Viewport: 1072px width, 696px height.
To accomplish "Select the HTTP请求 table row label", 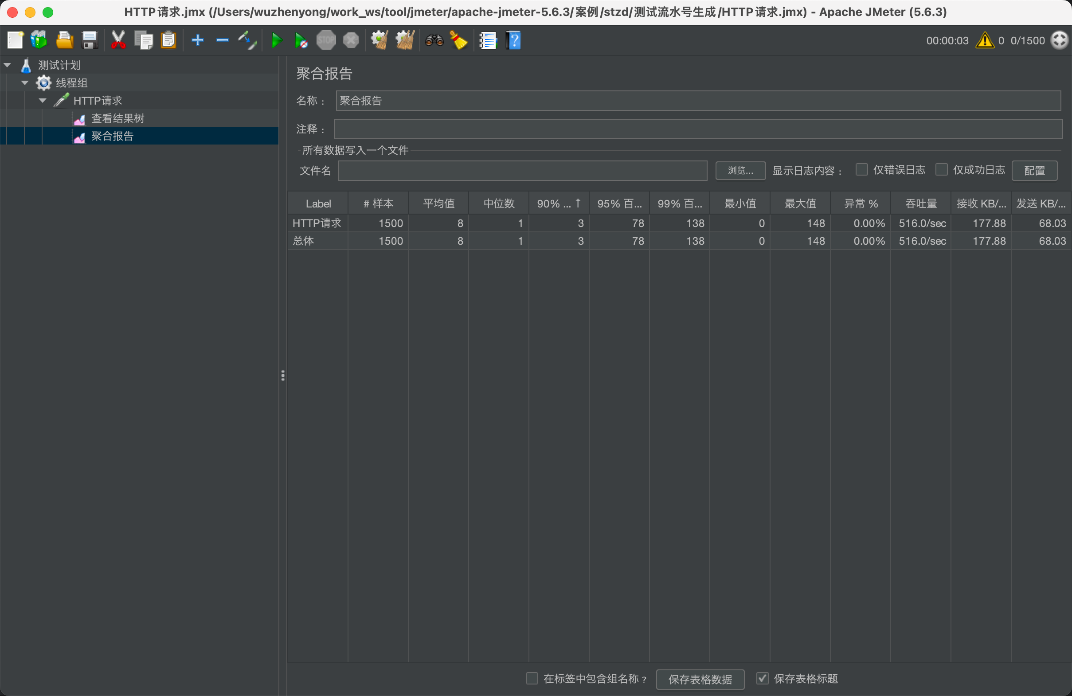I will [317, 223].
